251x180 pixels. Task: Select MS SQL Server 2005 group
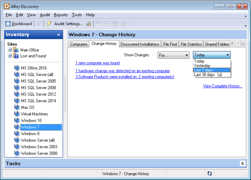click(x=38, y=81)
